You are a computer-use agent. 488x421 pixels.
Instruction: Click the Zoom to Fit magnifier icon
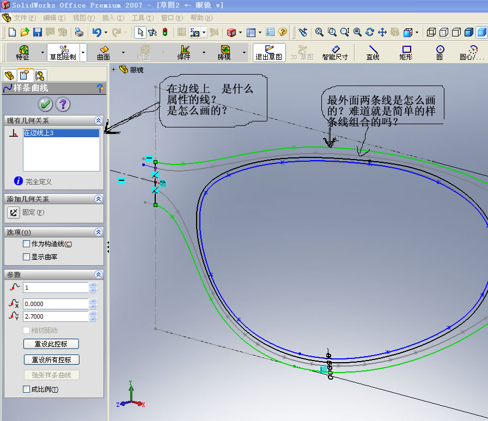pos(319,32)
